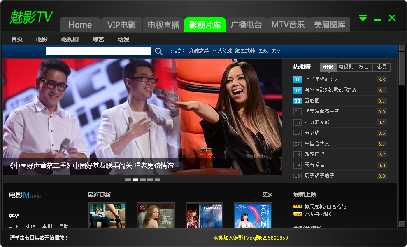Viewport: 407px width, 247px height.
Task: Go to MTV音乐 tab
Action: click(288, 25)
